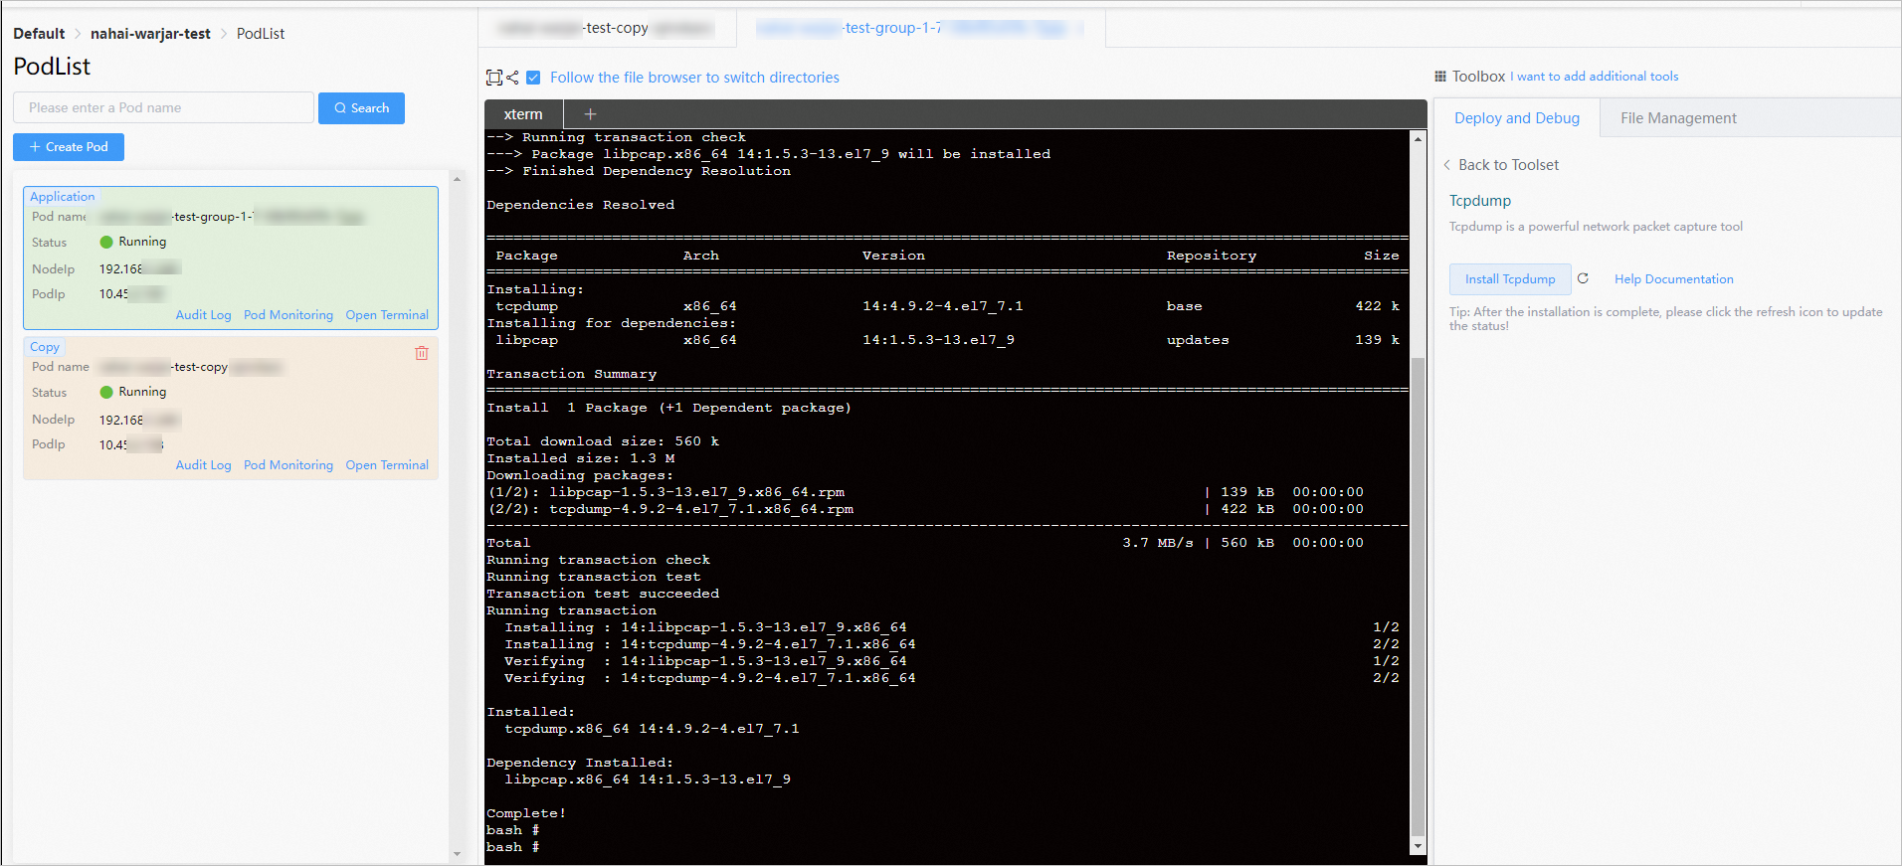
Task: Click the Back to Toolset chevron
Action: pyautogui.click(x=1446, y=165)
